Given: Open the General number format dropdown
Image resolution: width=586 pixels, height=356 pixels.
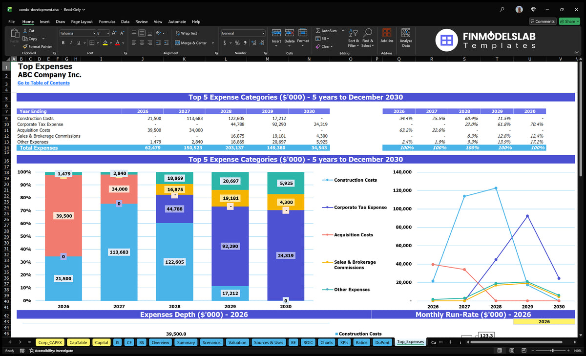Looking at the screenshot, I should pyautogui.click(x=263, y=33).
